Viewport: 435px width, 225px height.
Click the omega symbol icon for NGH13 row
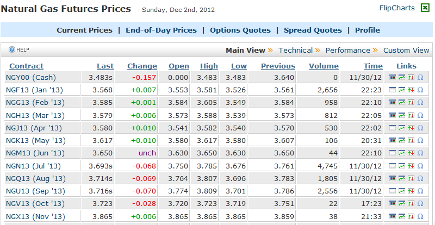tap(420, 115)
